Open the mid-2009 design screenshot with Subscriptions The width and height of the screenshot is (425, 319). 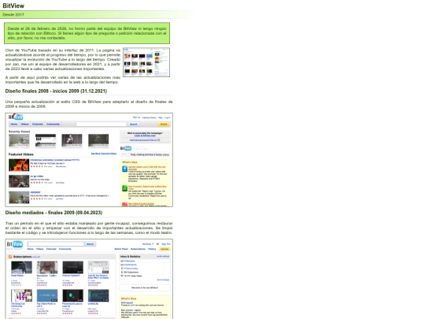point(89,279)
